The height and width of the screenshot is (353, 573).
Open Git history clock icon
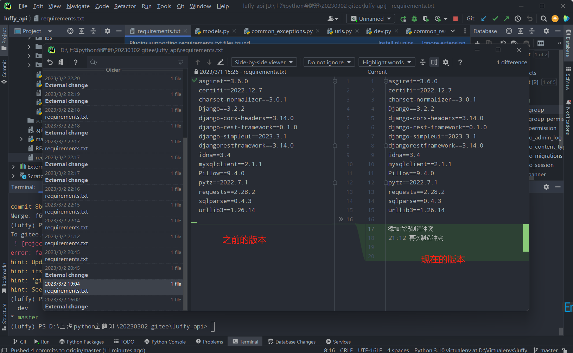coord(518,19)
